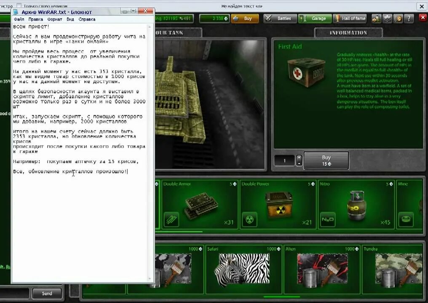Screen dimensions: 428x303
Task: Click the Safari paint 1000 price
Action: point(273,249)
